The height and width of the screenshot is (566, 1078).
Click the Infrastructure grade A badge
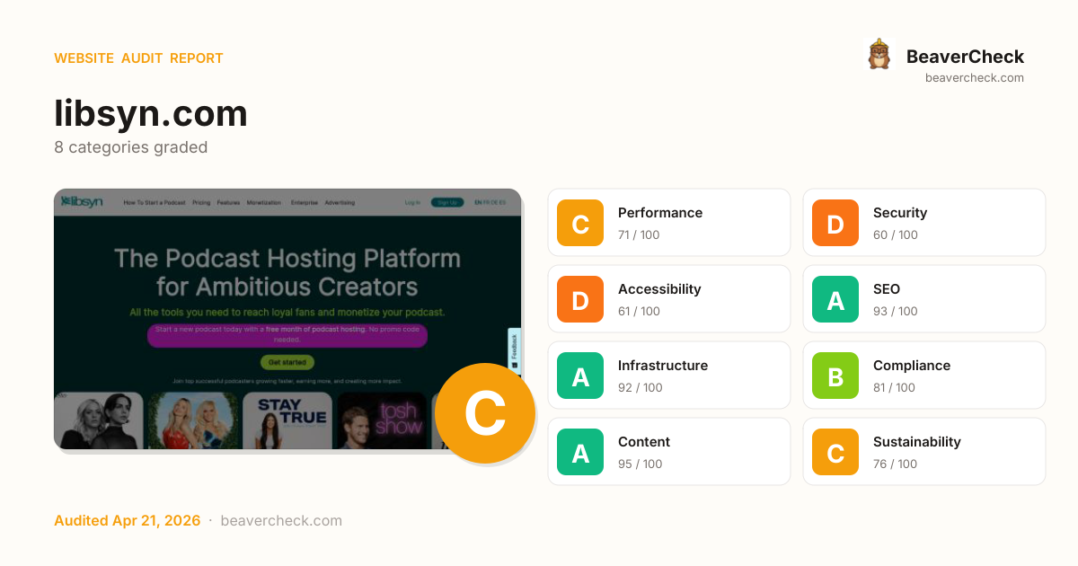point(580,376)
